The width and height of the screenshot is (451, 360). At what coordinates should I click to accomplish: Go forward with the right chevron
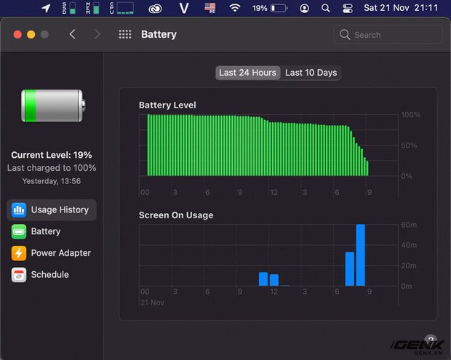pyautogui.click(x=97, y=34)
